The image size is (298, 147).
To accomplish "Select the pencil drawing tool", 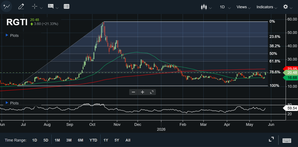I will [x=21, y=7].
